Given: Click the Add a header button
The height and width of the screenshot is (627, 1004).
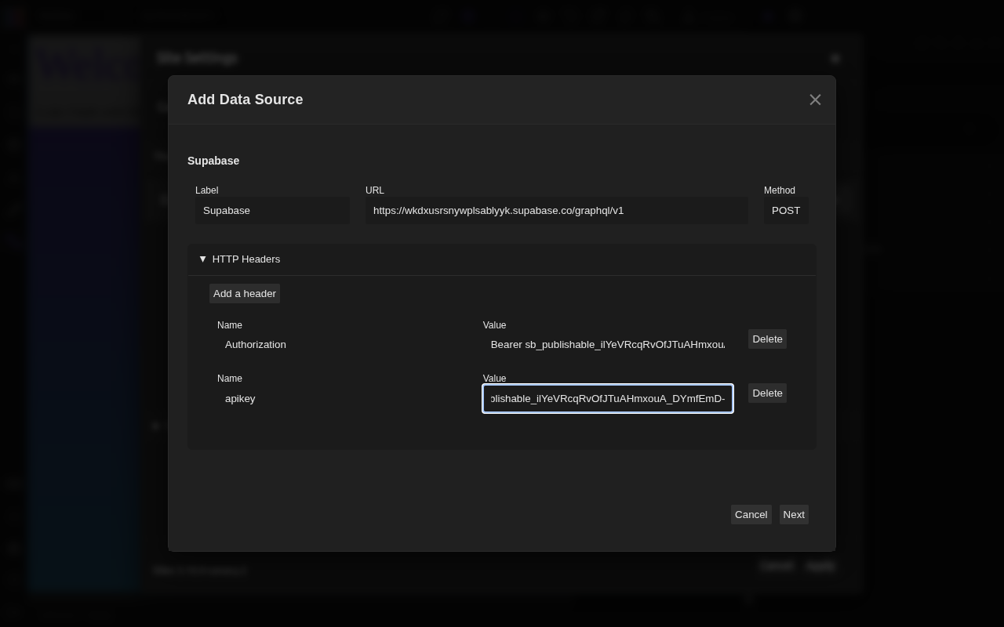Looking at the screenshot, I should (x=245, y=294).
